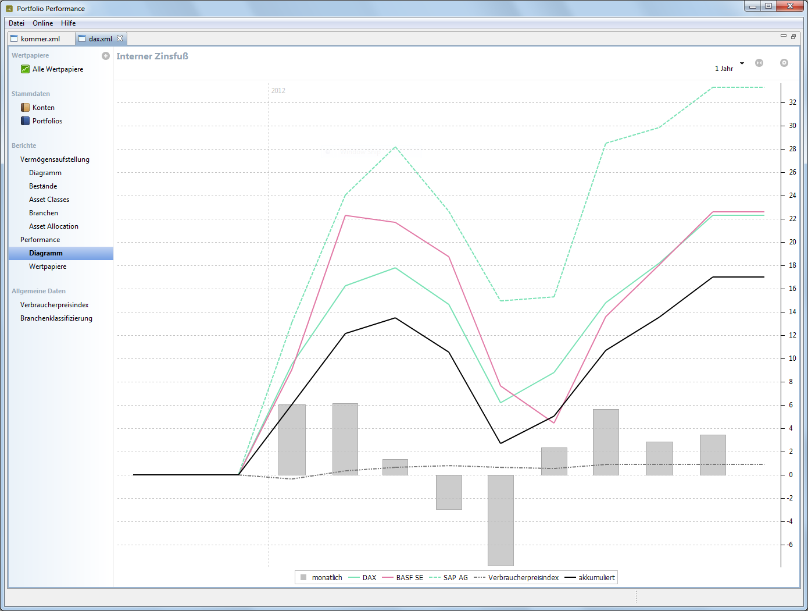Select the Performance sidebar entry
808x611 pixels.
coord(40,240)
